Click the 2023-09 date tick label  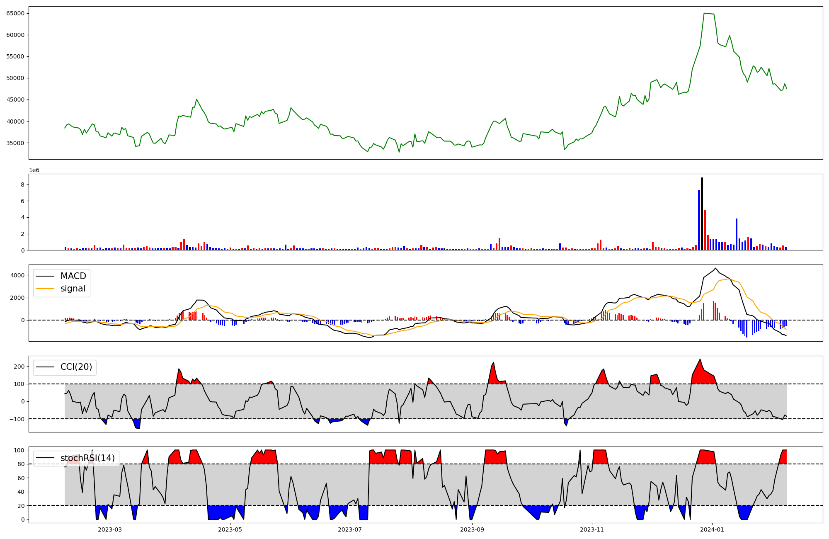472,529
